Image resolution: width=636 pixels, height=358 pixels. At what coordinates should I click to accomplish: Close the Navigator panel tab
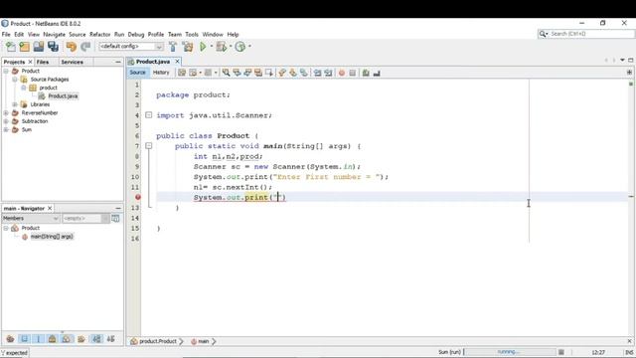point(50,208)
